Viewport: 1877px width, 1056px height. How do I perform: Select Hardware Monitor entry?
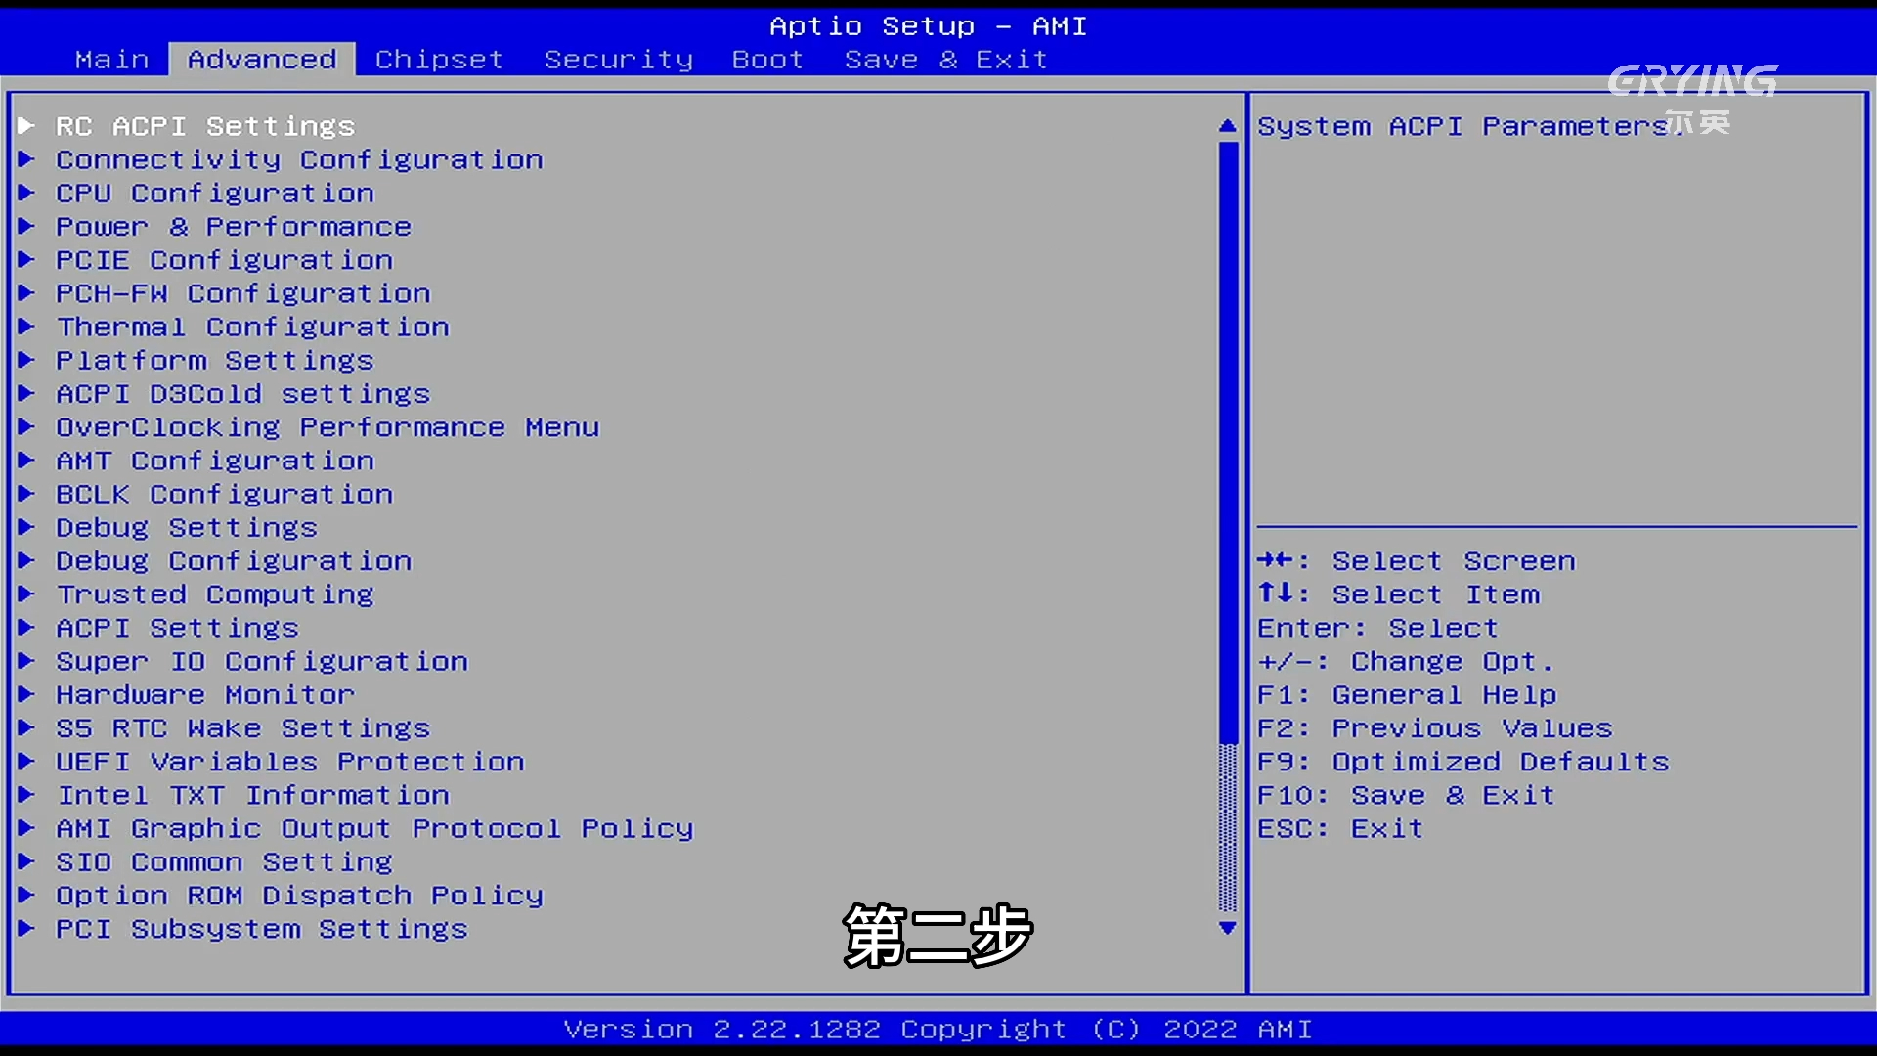point(205,694)
